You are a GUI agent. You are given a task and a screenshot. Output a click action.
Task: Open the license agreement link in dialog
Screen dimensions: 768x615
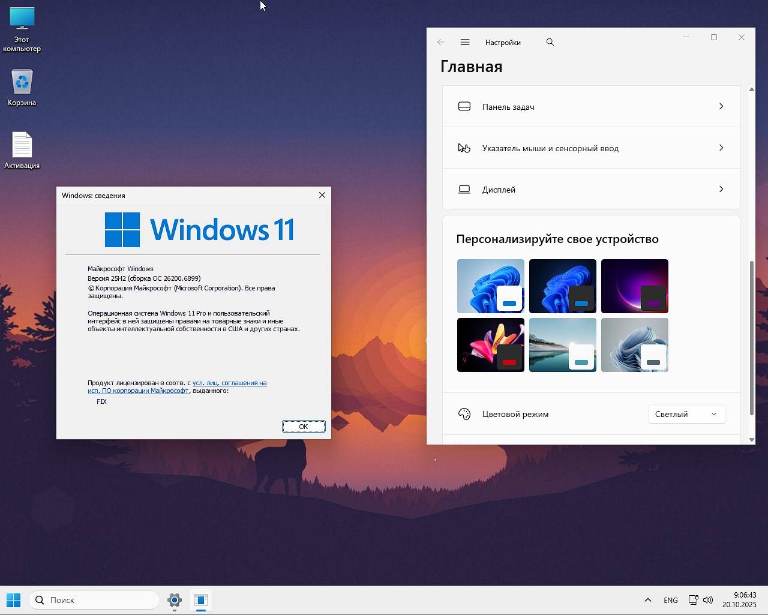pyautogui.click(x=229, y=383)
